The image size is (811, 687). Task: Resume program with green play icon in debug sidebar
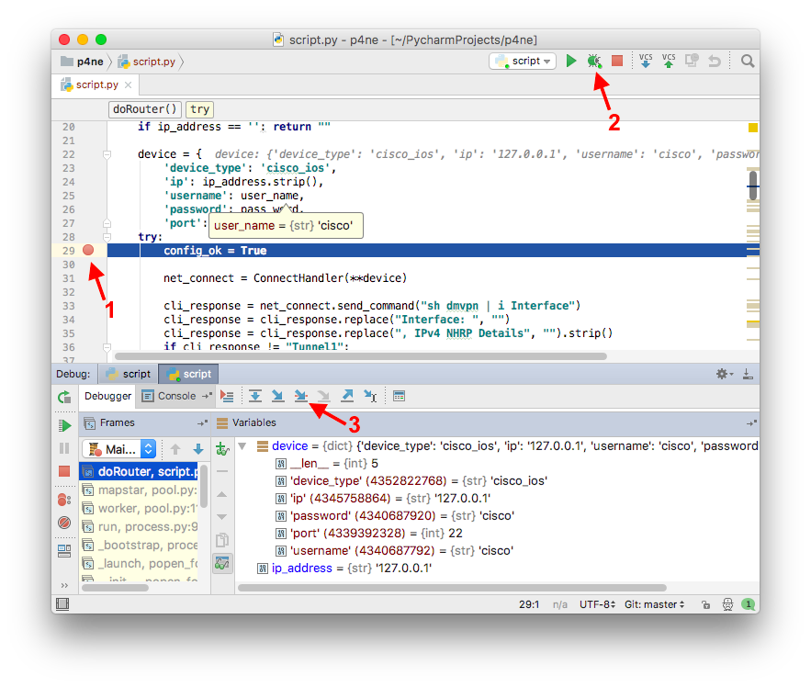(64, 426)
